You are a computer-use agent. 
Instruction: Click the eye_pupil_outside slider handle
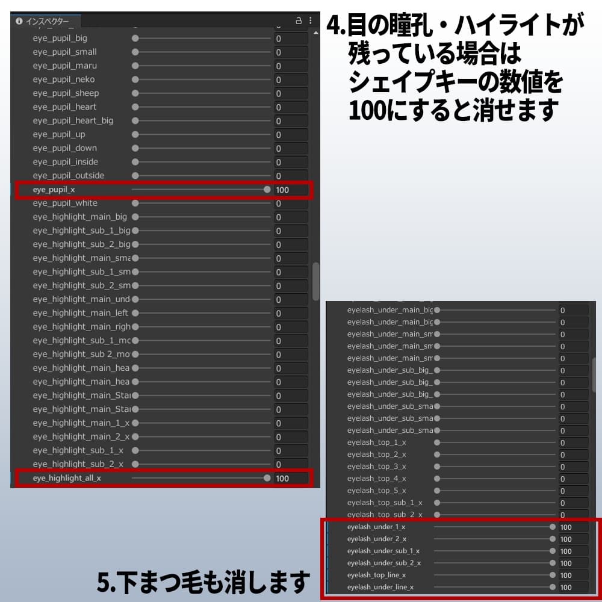(x=135, y=175)
